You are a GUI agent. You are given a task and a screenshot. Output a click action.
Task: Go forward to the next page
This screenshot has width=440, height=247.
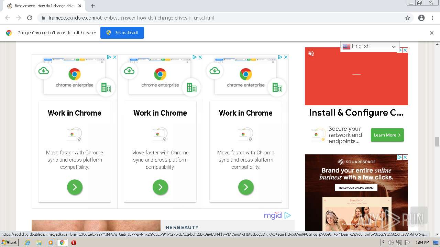pos(19,18)
